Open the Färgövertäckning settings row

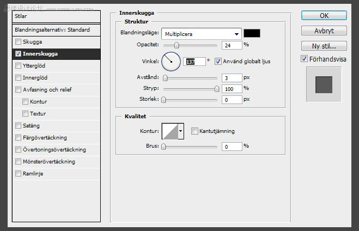pos(56,137)
